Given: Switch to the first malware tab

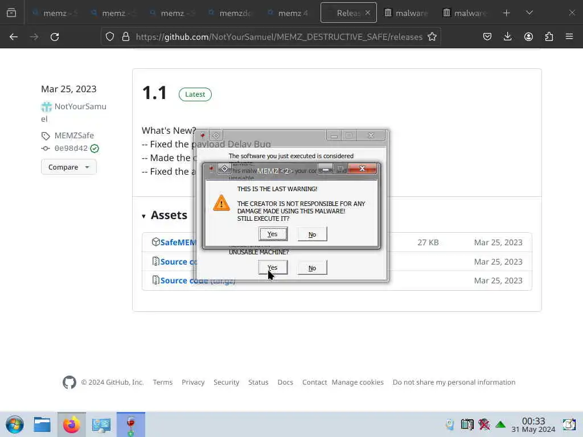Looking at the screenshot, I should point(406,13).
